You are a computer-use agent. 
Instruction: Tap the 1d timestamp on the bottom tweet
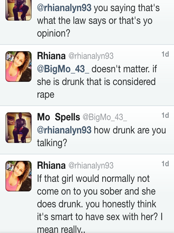point(165,164)
